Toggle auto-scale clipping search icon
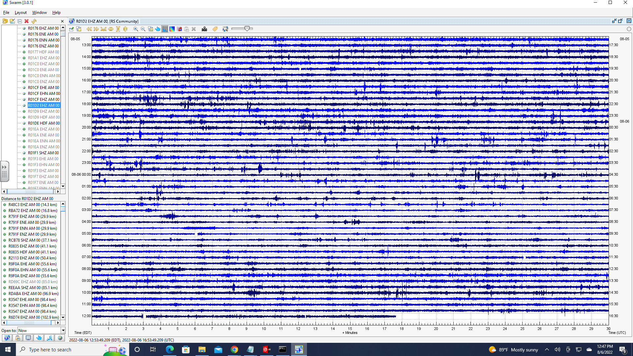The image size is (633, 356). [x=226, y=29]
